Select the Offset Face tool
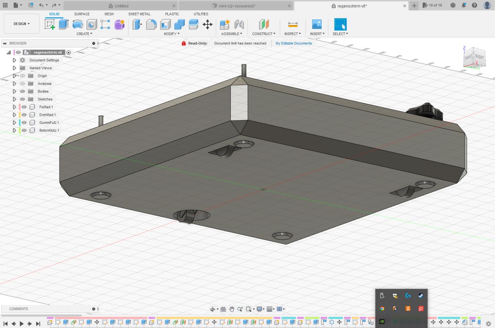Image resolution: width=495 pixels, height=328 pixels. click(x=193, y=25)
